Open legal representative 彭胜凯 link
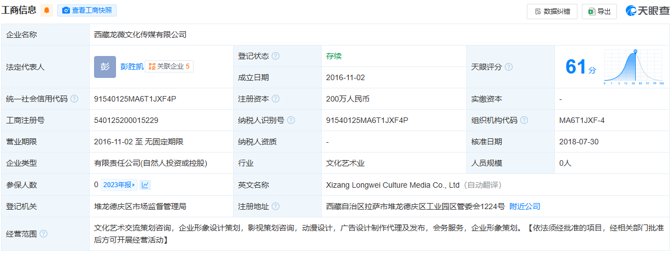The width and height of the screenshot is (672, 253). (132, 66)
